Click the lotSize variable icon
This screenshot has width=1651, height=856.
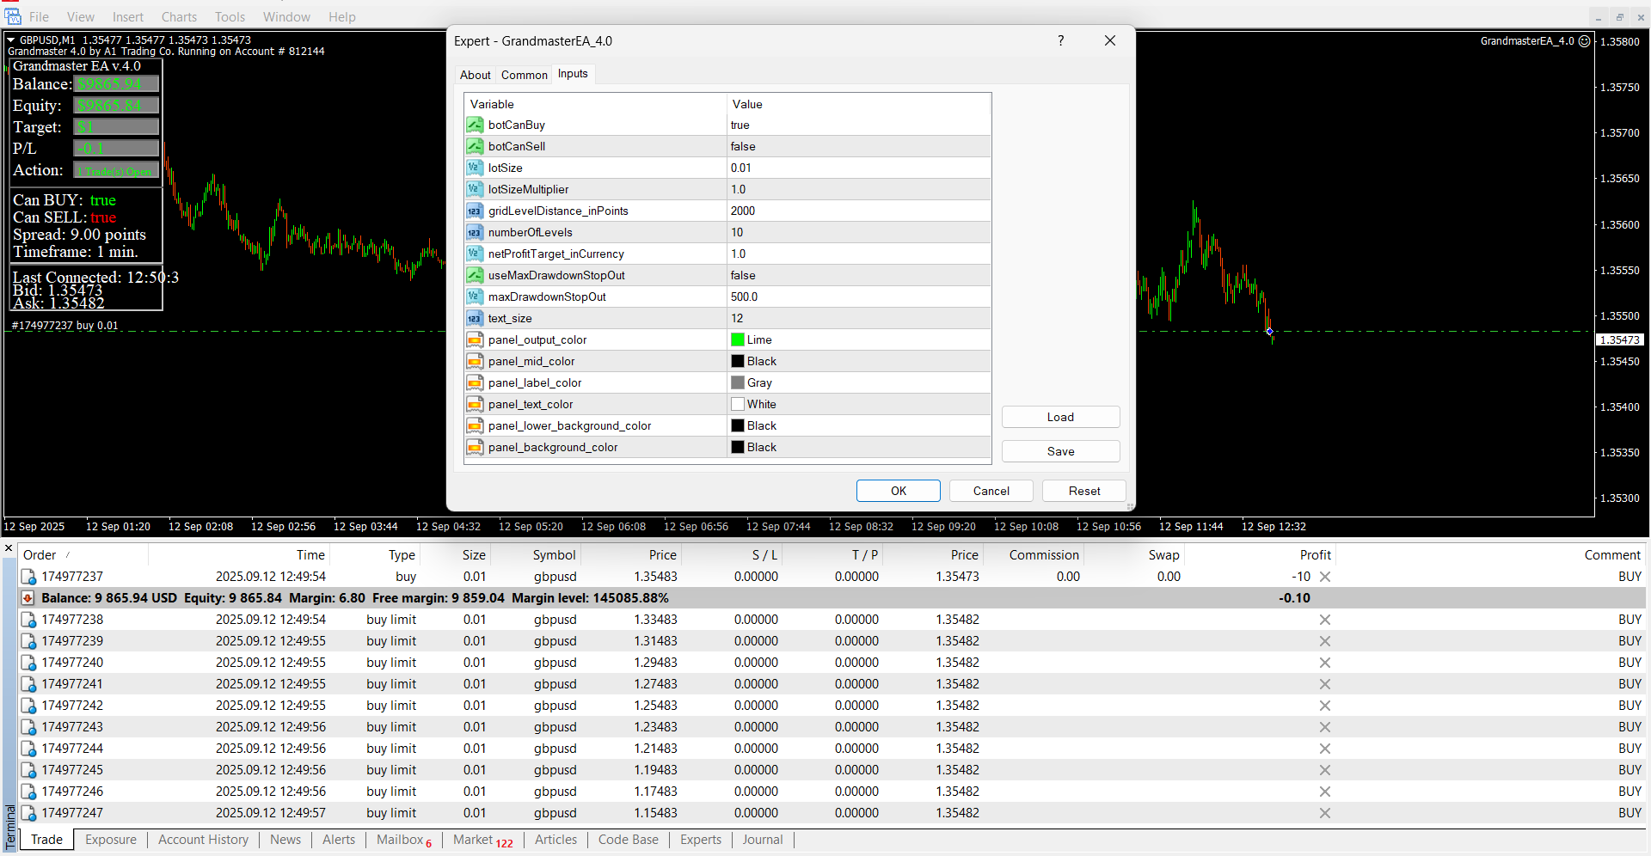click(475, 168)
